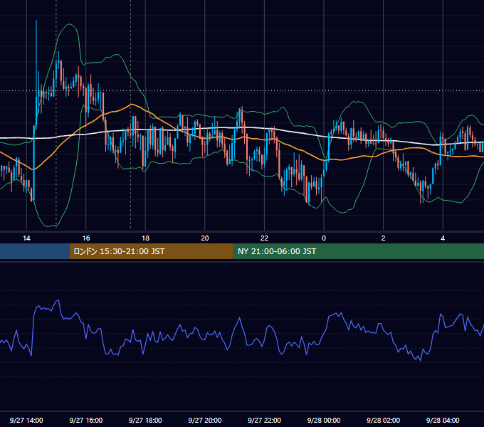484x427 pixels.
Task: Click the 9/27 22:00 date label
Action: pos(264,420)
